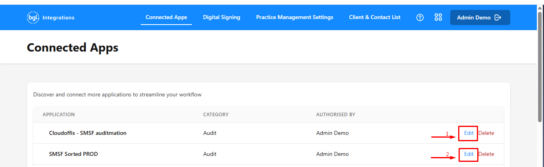
Task: Click the CATEGORY column header
Action: 216,115
